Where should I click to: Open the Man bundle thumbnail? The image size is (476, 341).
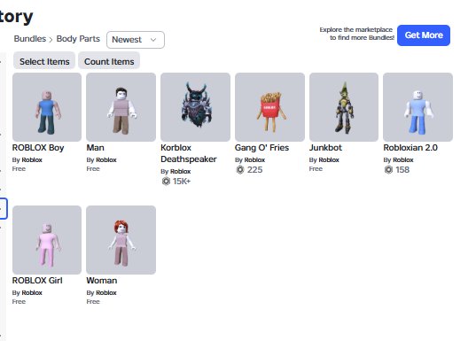pos(121,107)
